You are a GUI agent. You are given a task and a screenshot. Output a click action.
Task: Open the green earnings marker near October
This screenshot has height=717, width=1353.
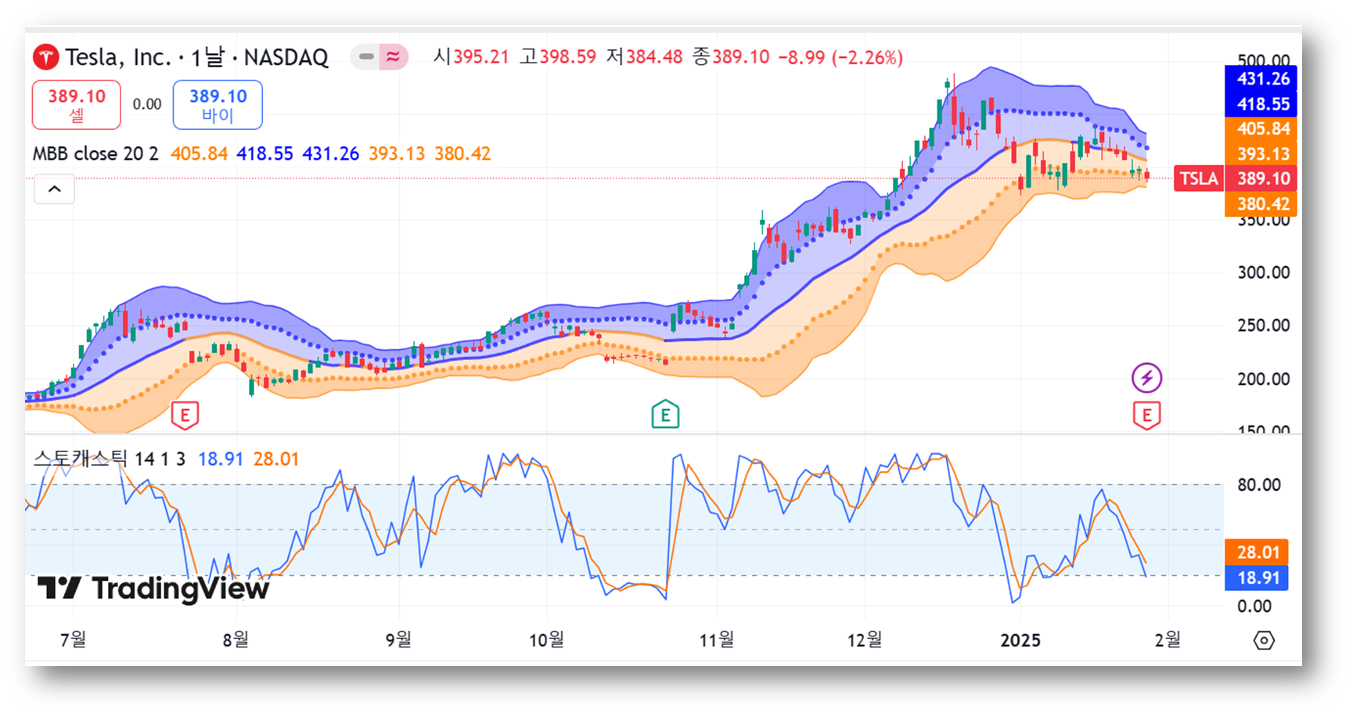tap(665, 415)
